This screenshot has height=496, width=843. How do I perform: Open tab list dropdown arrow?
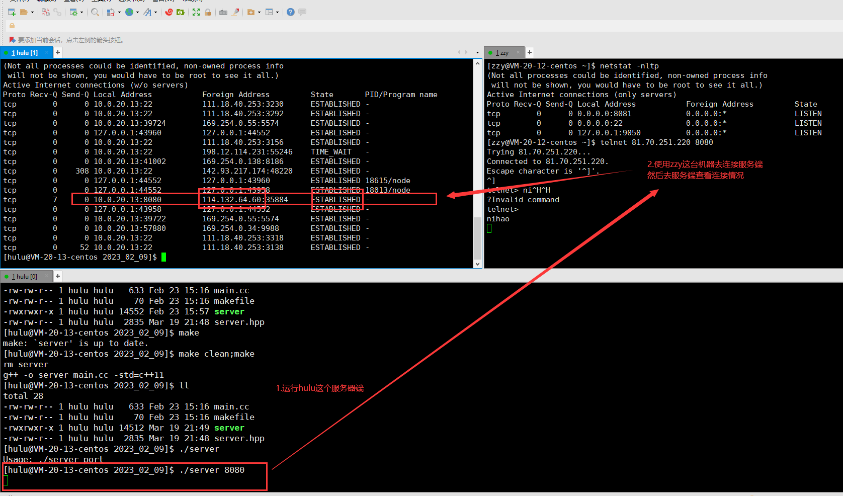point(477,52)
